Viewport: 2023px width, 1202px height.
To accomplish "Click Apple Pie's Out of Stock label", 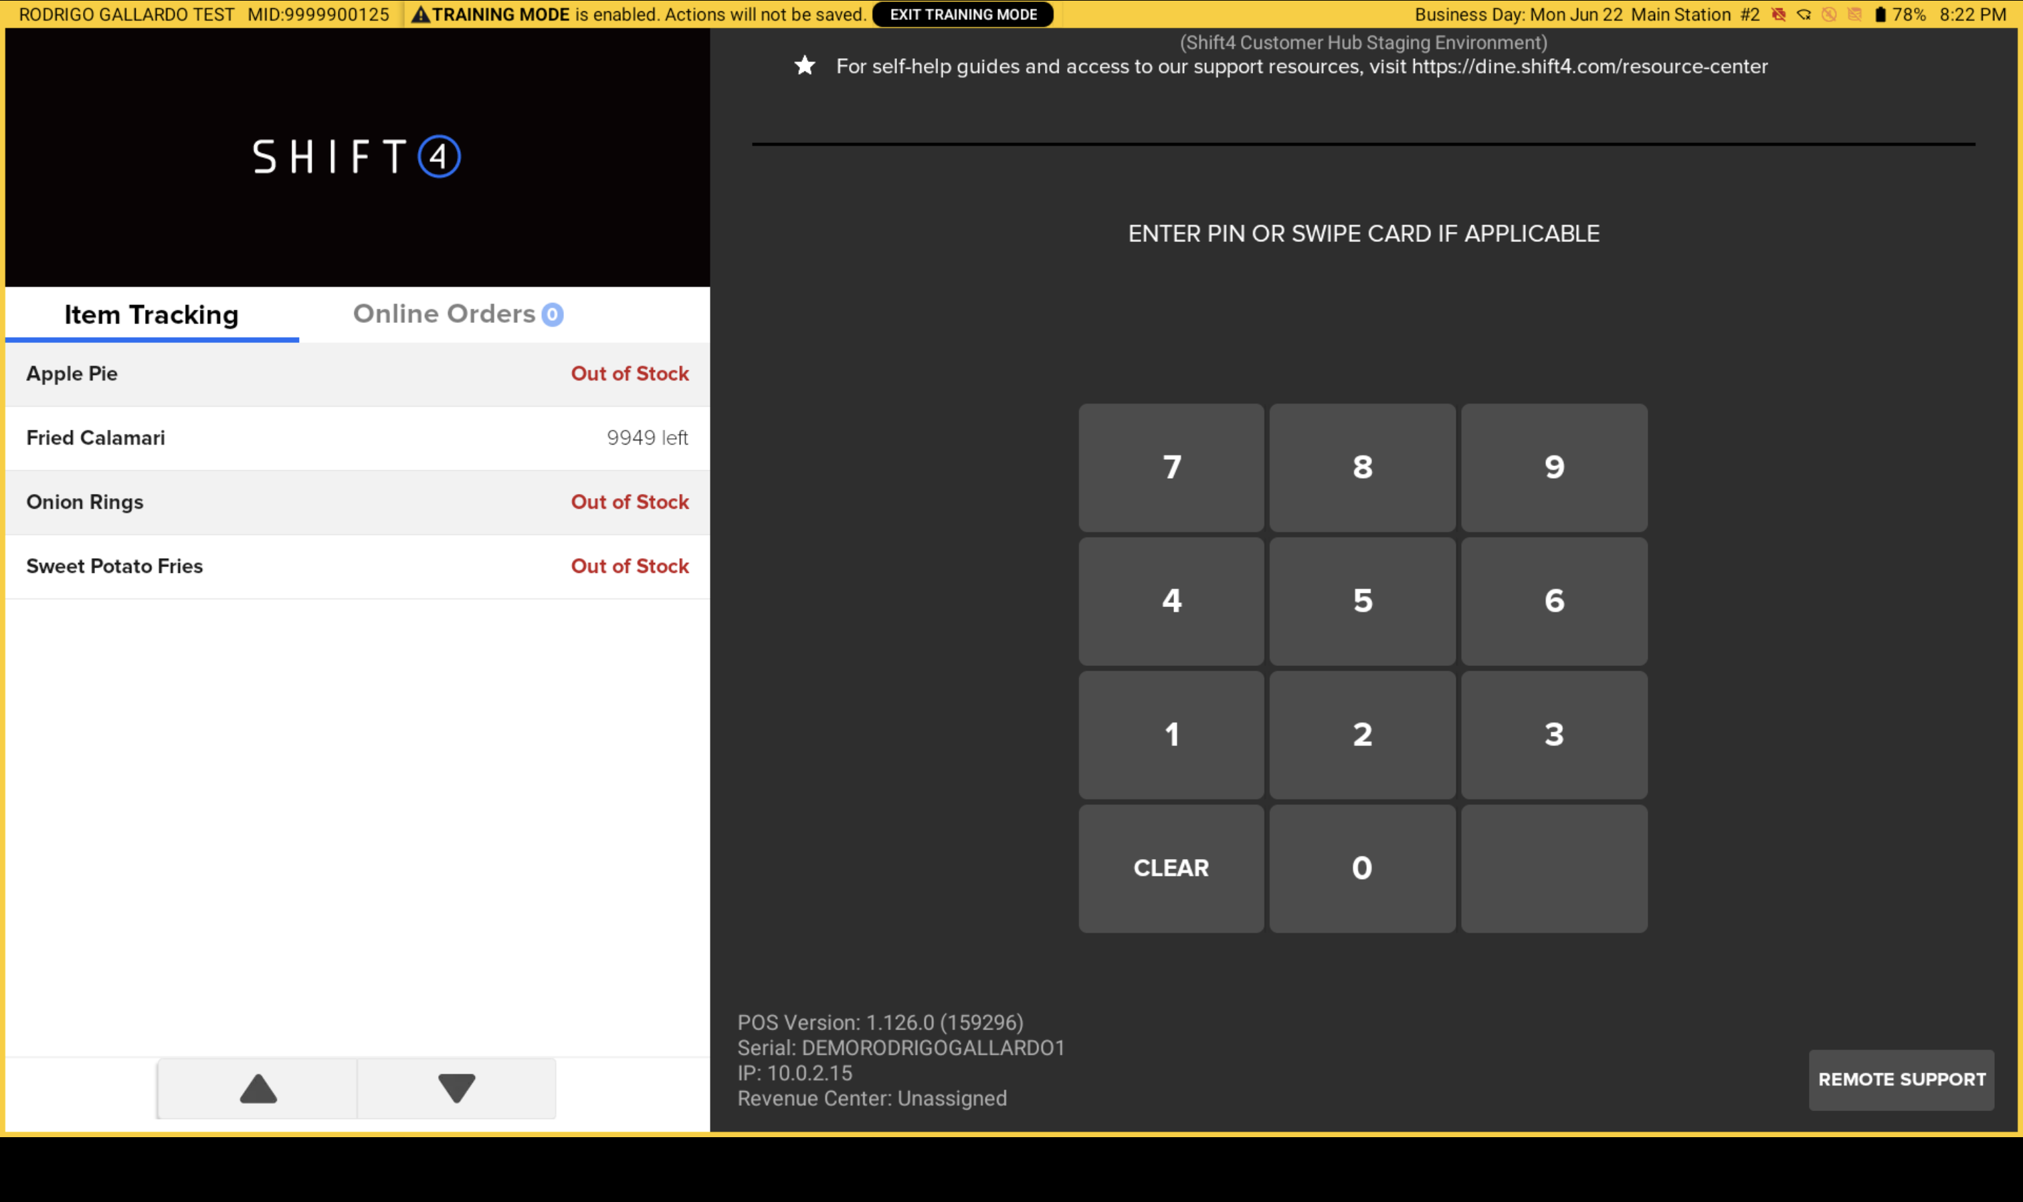I will 630,374.
